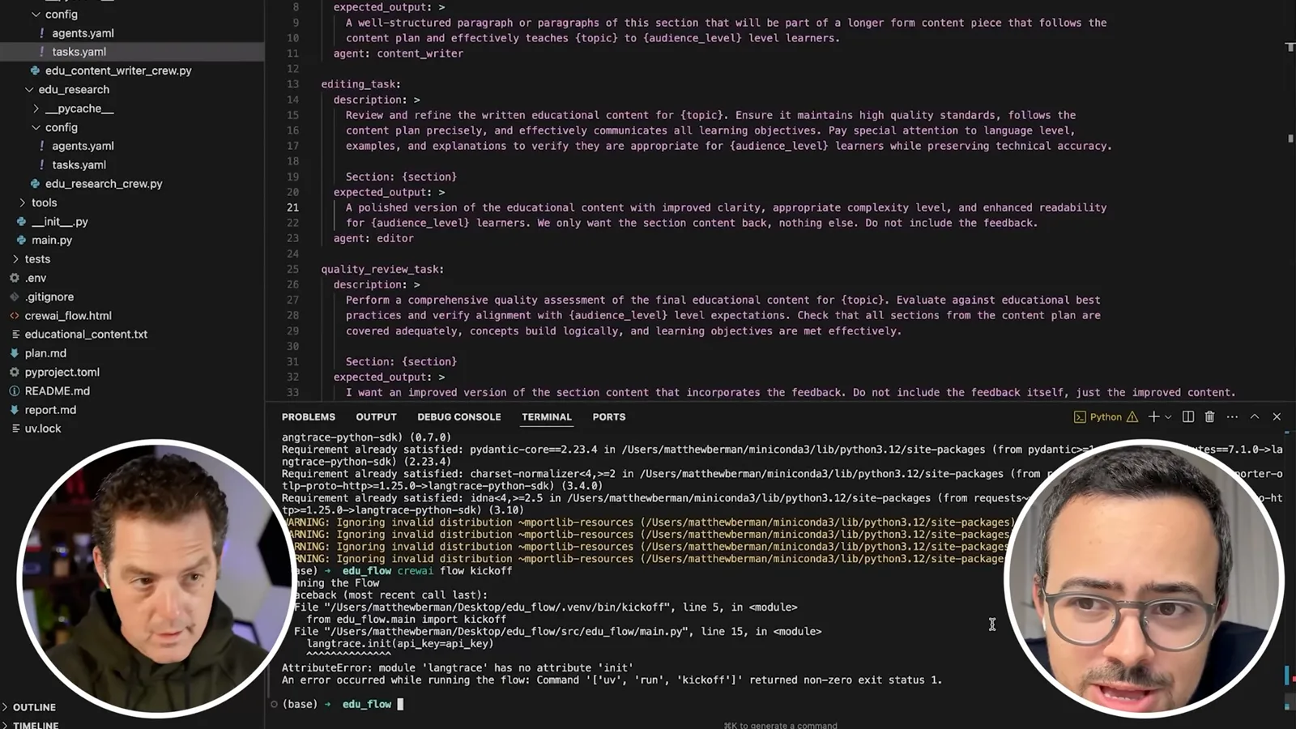Select the Python terminal shell indicator

(x=1098, y=416)
